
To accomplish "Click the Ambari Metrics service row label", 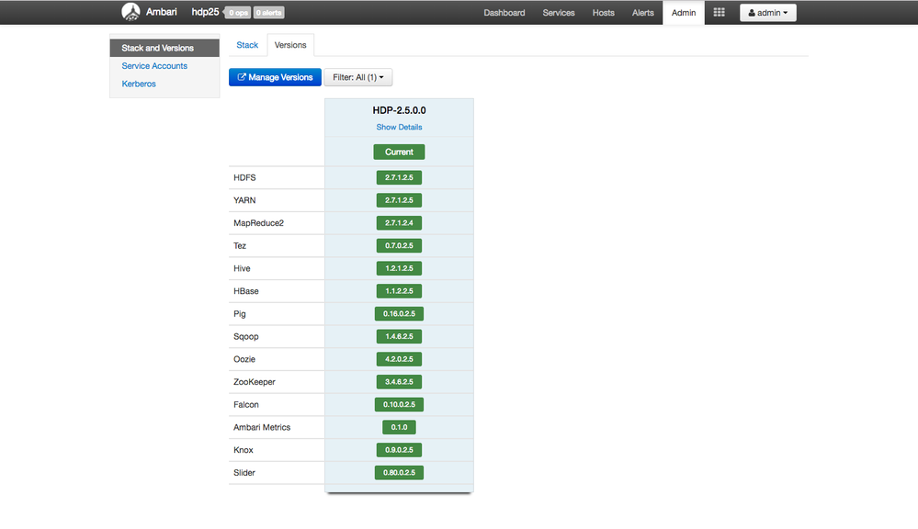I will point(262,427).
